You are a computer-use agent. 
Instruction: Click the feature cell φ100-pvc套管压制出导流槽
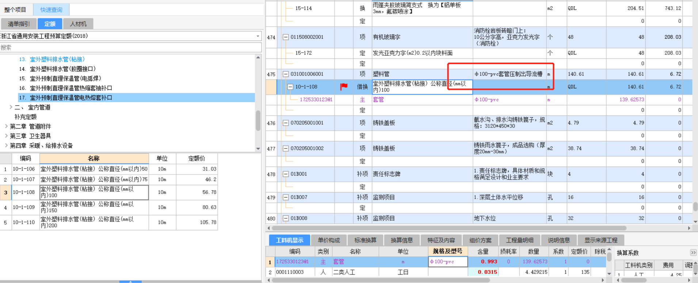[510, 74]
